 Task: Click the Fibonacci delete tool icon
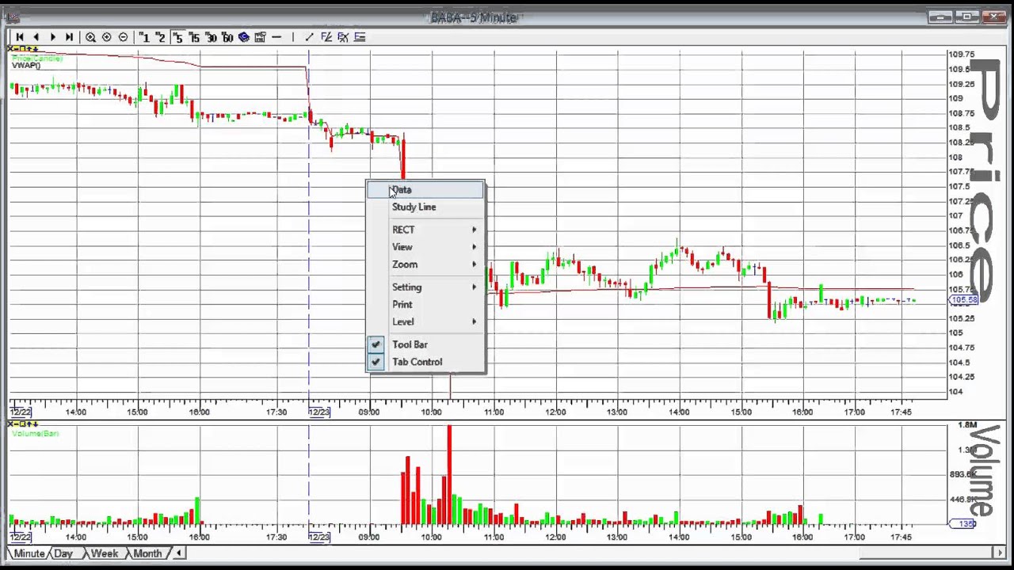343,37
